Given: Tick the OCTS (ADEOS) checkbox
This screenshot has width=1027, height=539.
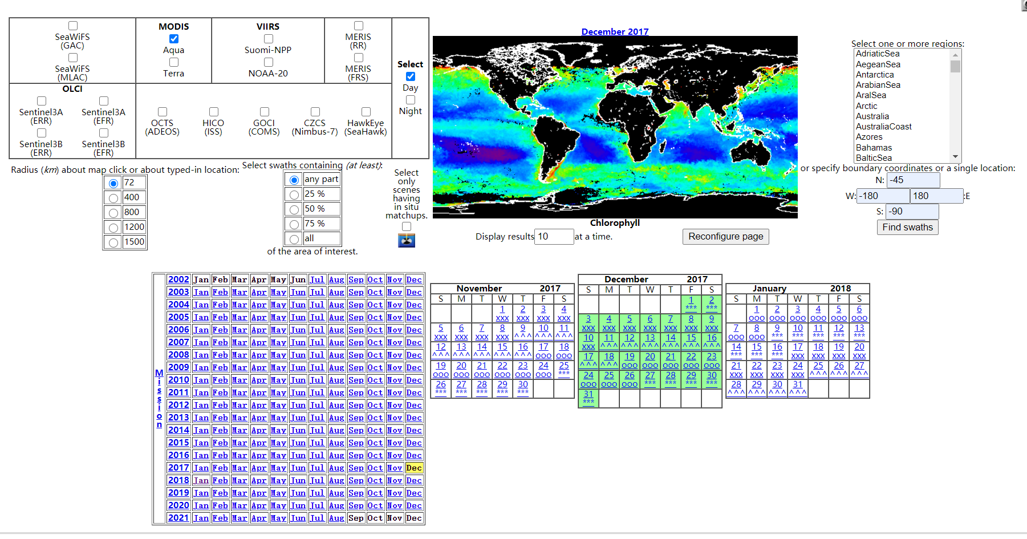Looking at the screenshot, I should tap(163, 112).
